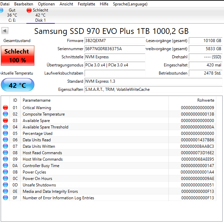The width and height of the screenshot is (224, 223).
Task: Click the Rohwerte column header
Action: pyautogui.click(x=192, y=100)
